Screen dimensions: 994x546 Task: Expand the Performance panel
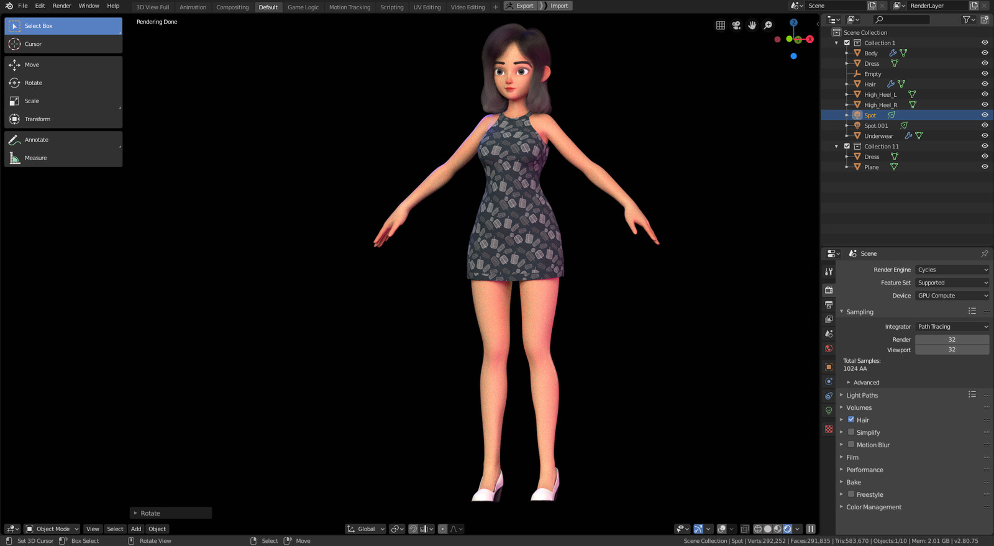(864, 470)
